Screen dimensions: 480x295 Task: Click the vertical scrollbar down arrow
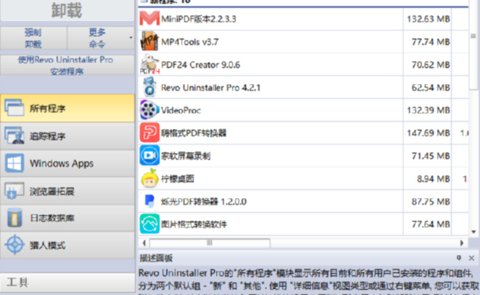tap(473, 232)
